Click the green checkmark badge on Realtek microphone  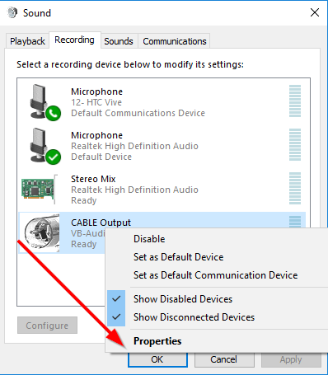coord(54,157)
